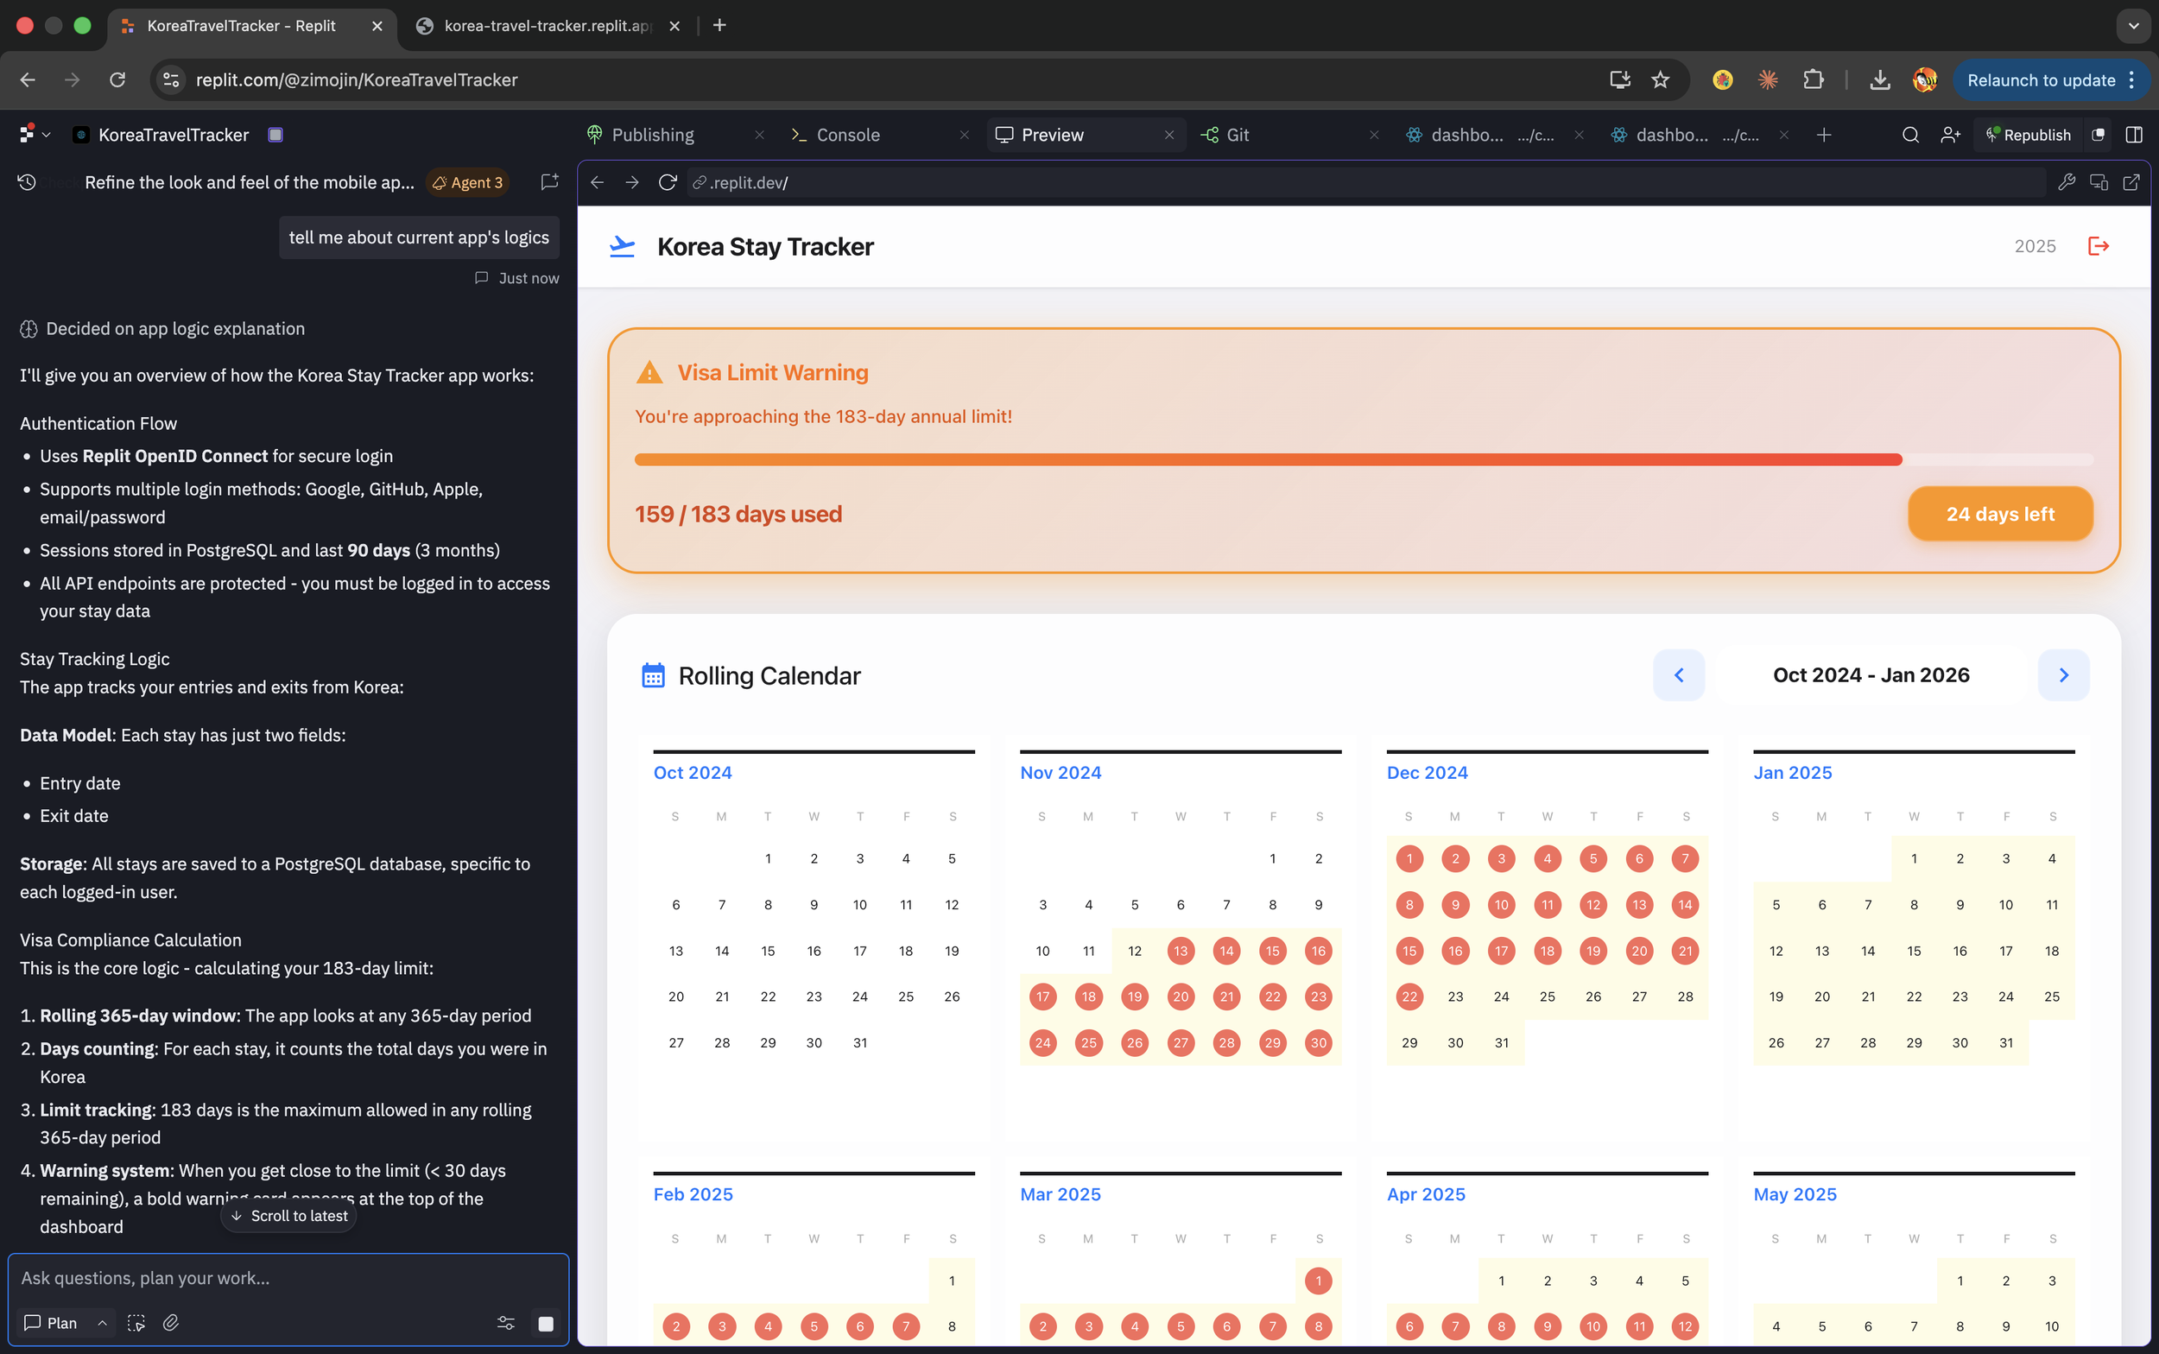Screen dimensions: 2159x1354
Task: Click the Republish button
Action: [2029, 136]
